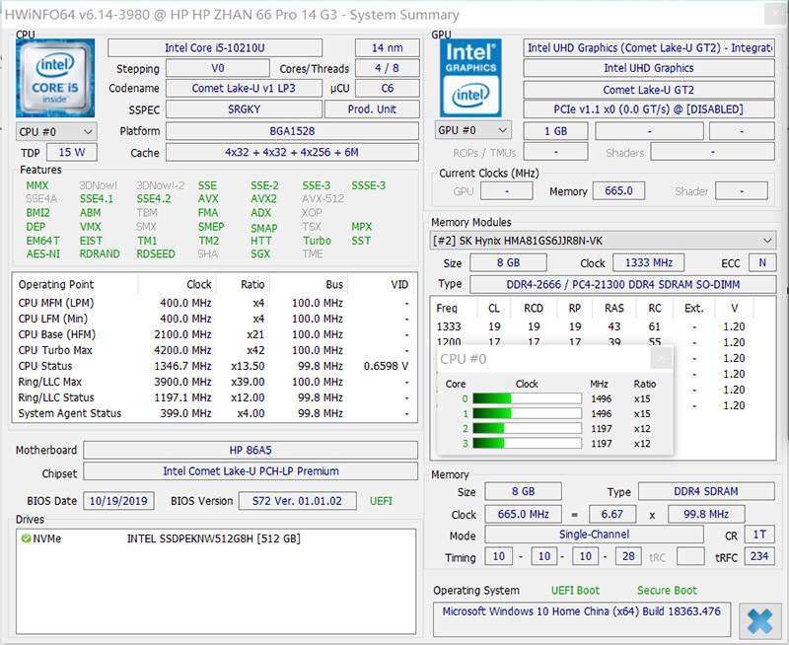Click the HTT feature label

point(260,241)
